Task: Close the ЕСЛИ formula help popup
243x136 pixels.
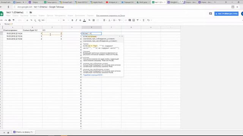Action: click(122, 36)
